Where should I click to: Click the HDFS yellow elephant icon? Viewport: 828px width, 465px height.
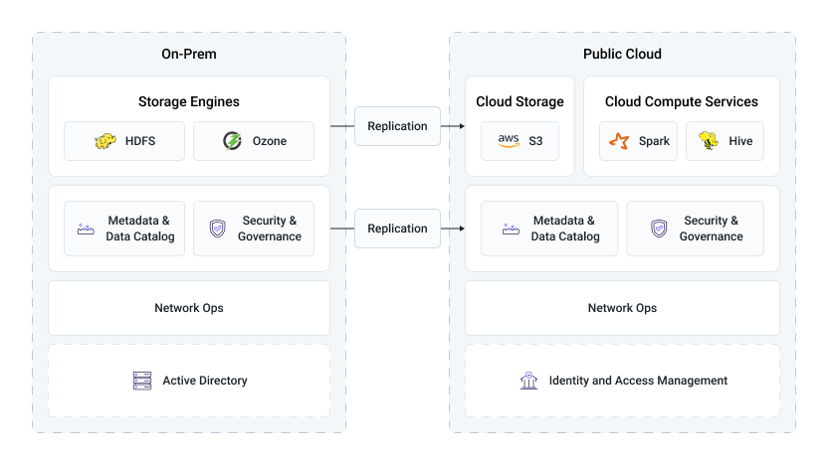(105, 141)
